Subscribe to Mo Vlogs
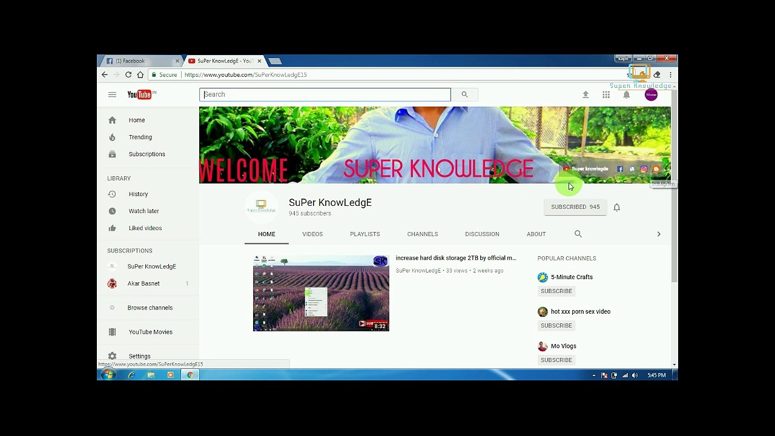775x436 pixels. point(556,360)
